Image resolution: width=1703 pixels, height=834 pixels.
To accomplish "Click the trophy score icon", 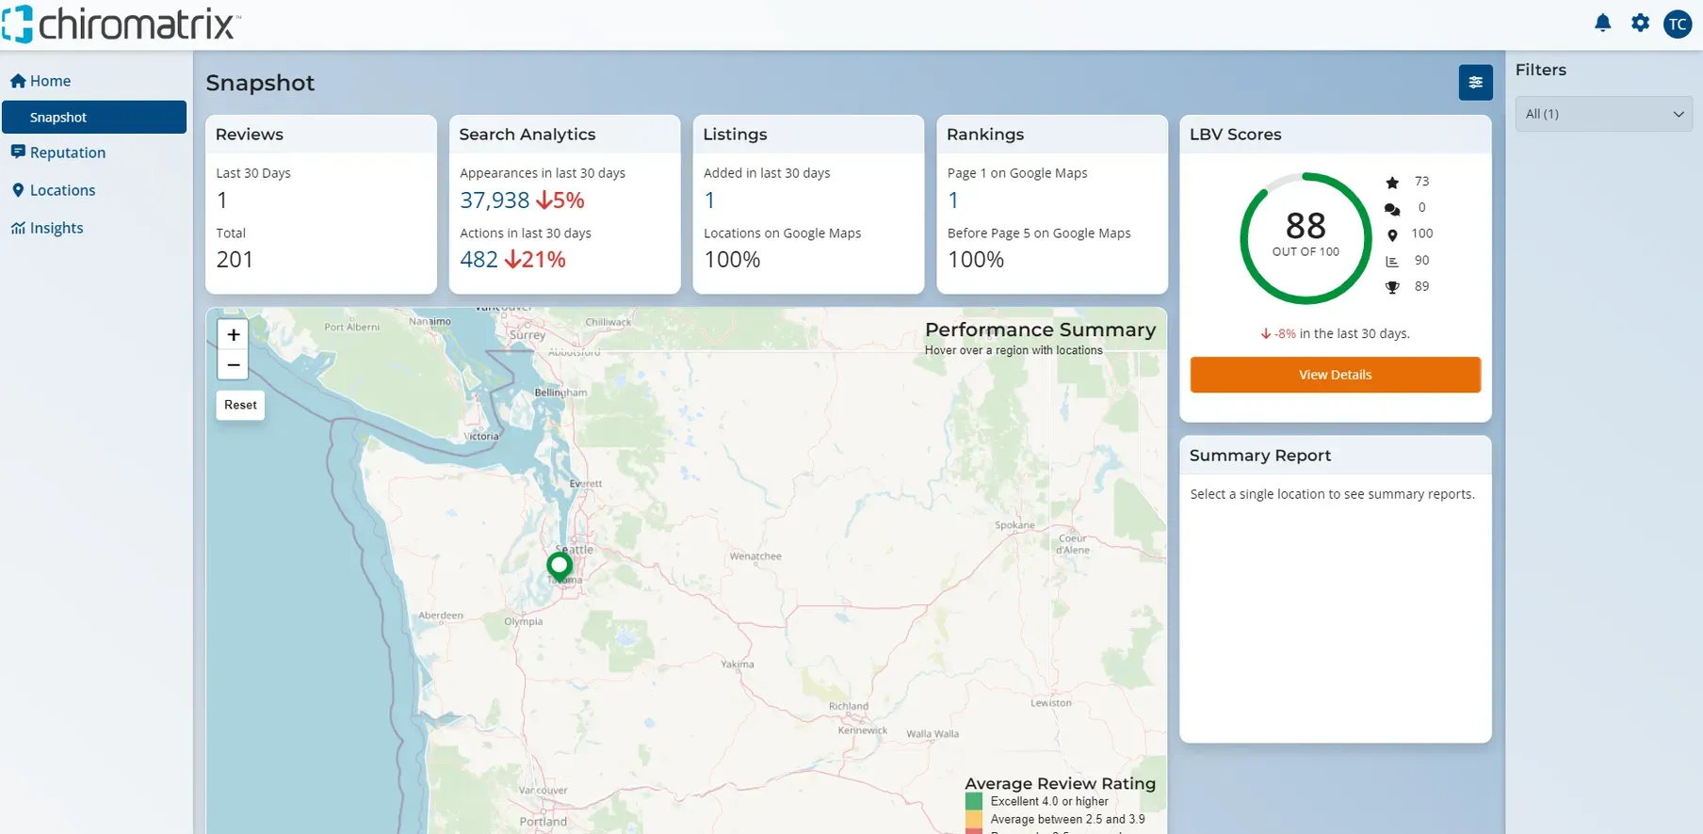I will tap(1392, 287).
